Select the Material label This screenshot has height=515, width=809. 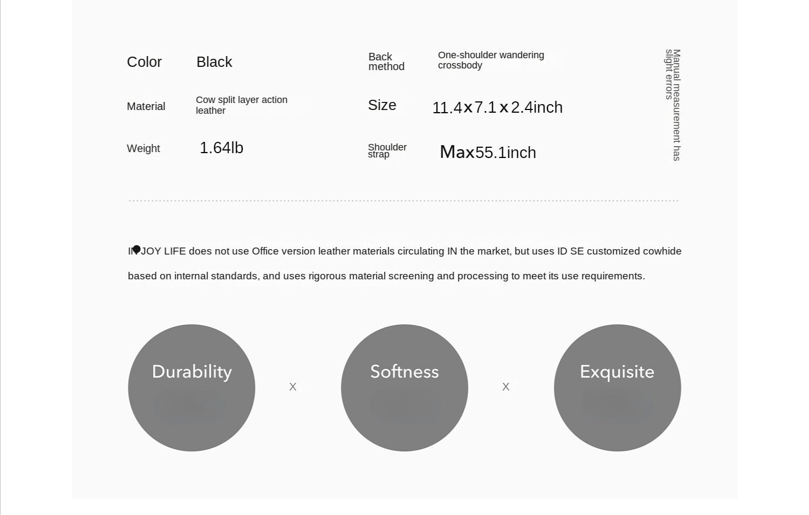146,106
